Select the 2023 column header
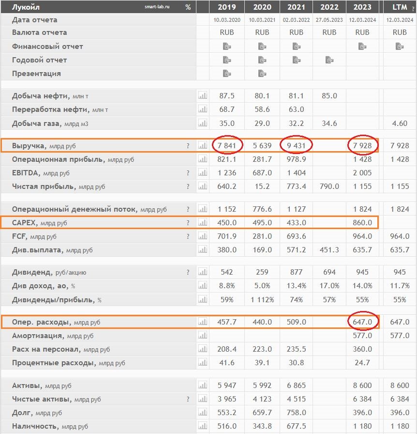The width and height of the screenshot is (417, 434). tap(362, 7)
